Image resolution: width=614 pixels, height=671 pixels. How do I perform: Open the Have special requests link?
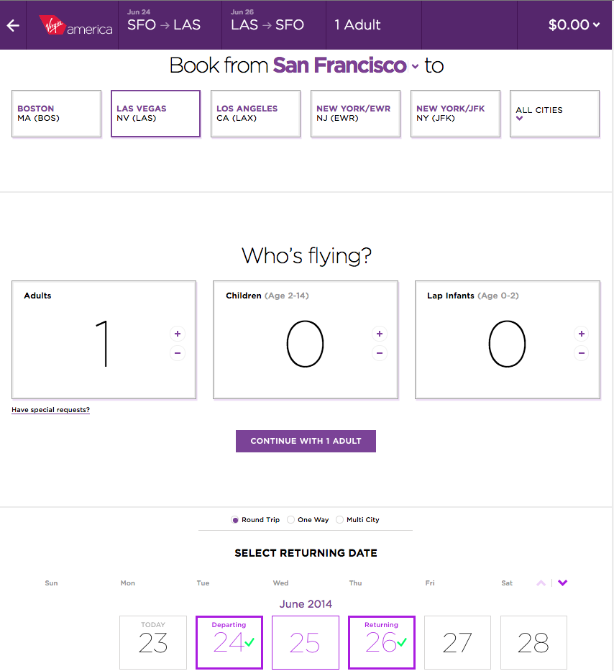tap(50, 410)
